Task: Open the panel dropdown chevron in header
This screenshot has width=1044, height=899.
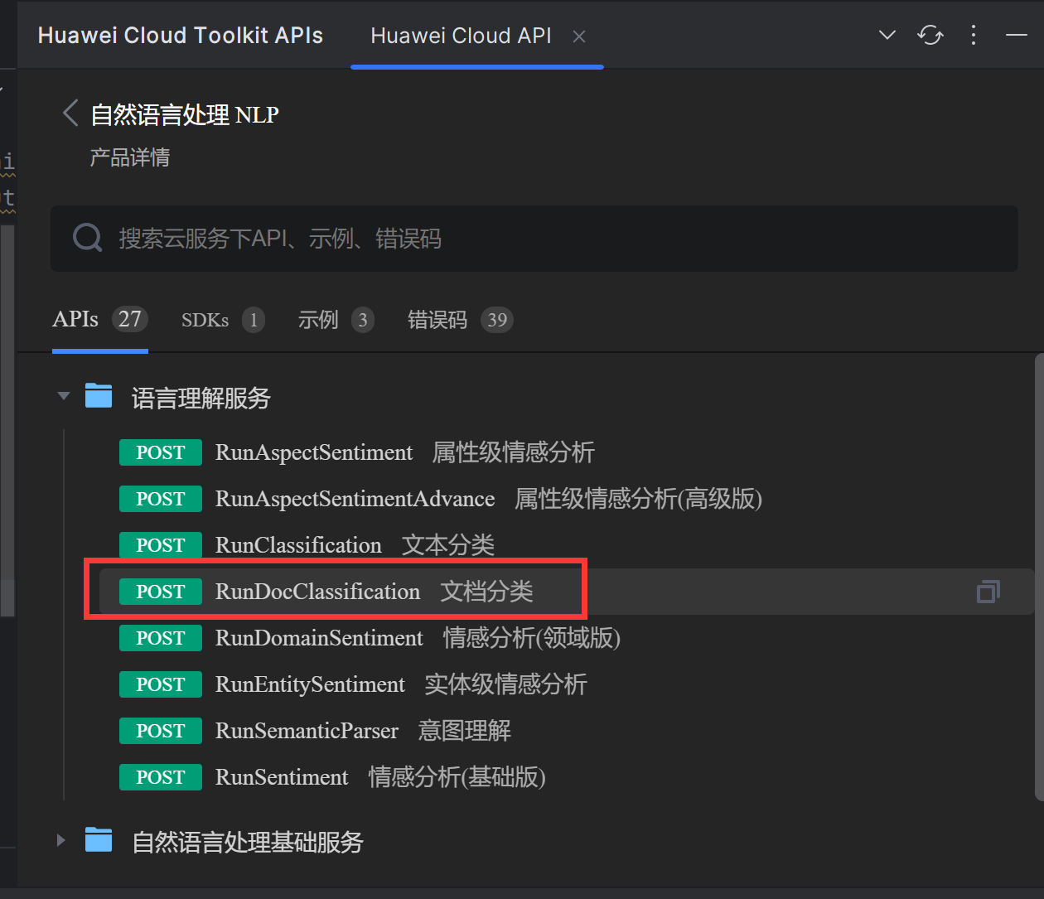Action: point(887,36)
